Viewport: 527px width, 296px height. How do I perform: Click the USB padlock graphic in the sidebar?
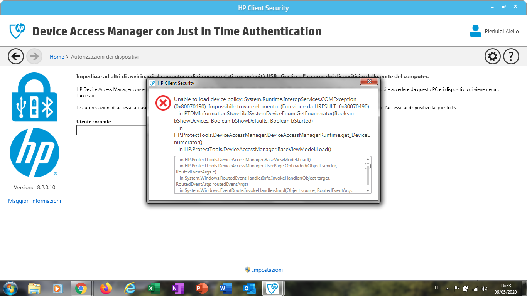34,97
